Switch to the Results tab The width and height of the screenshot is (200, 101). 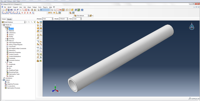9,19
